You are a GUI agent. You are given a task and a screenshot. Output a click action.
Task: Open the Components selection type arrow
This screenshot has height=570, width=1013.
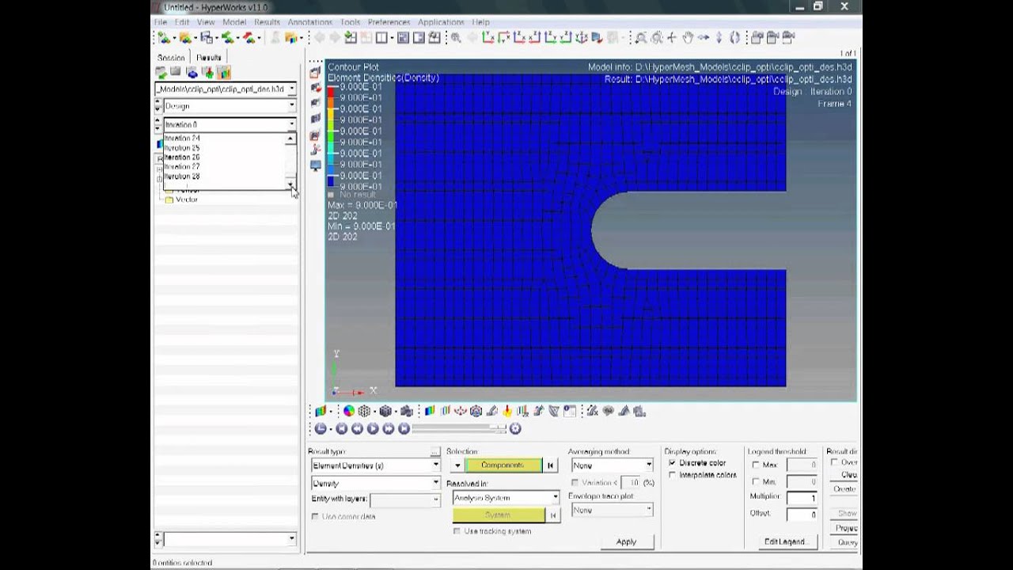pyautogui.click(x=457, y=465)
